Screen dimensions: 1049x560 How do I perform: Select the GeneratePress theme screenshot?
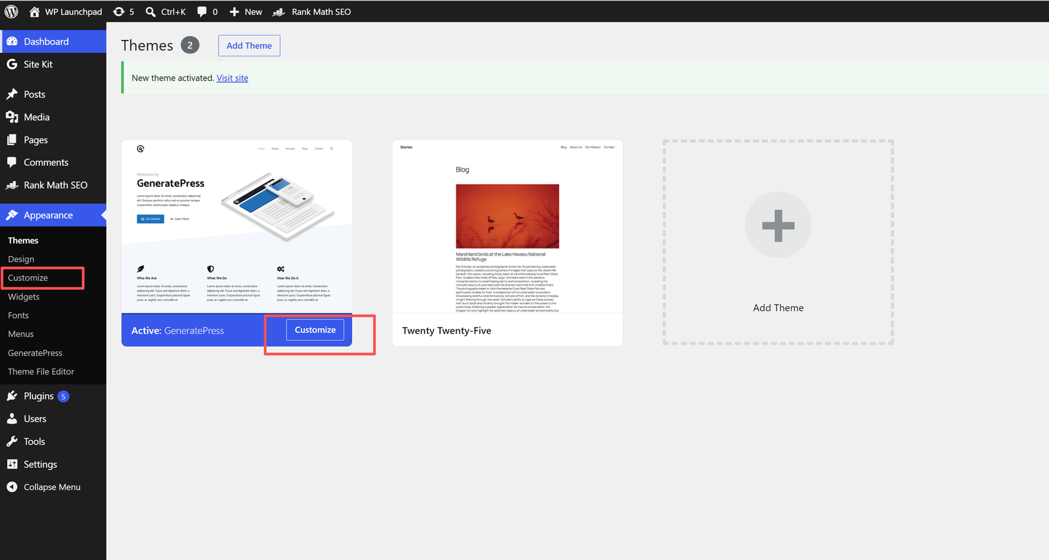coord(237,226)
